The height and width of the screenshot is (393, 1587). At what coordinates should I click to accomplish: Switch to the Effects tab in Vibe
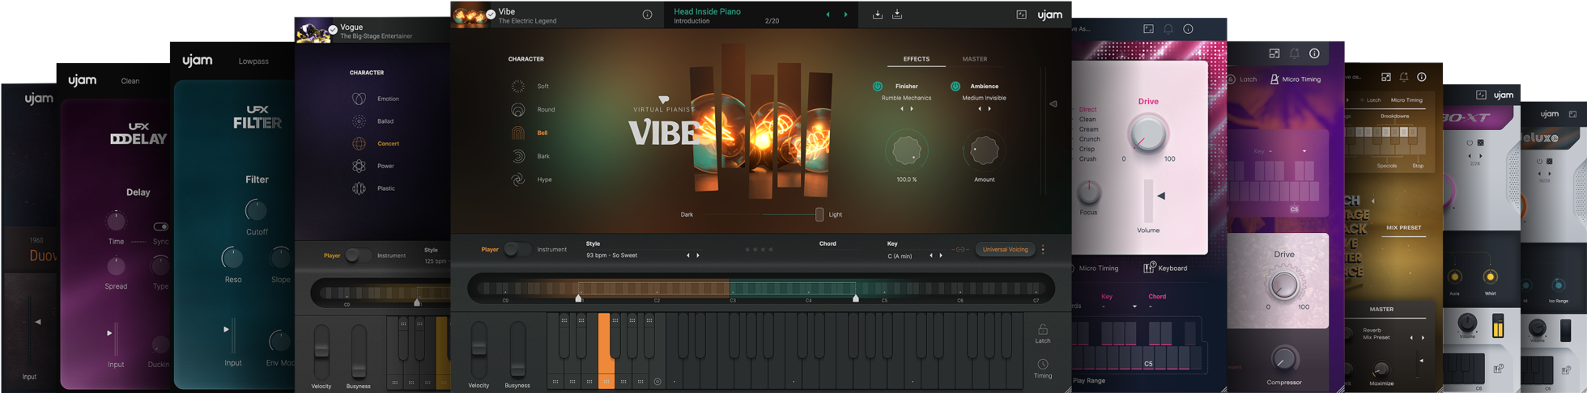point(917,59)
